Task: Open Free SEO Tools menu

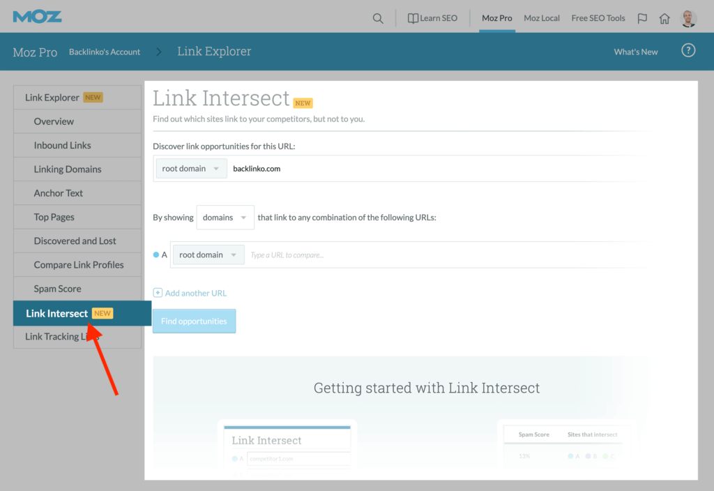Action: [x=598, y=18]
